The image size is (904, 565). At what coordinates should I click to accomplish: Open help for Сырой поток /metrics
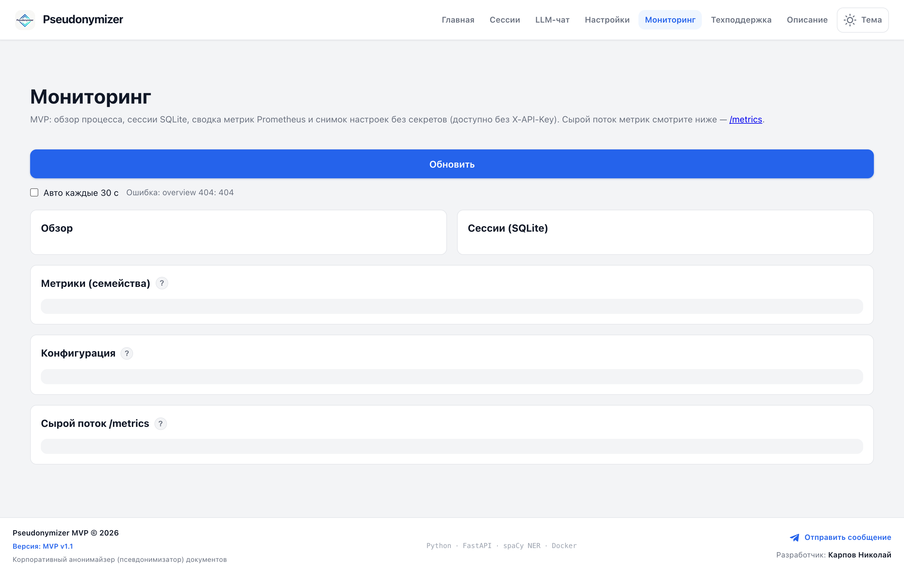(x=161, y=423)
